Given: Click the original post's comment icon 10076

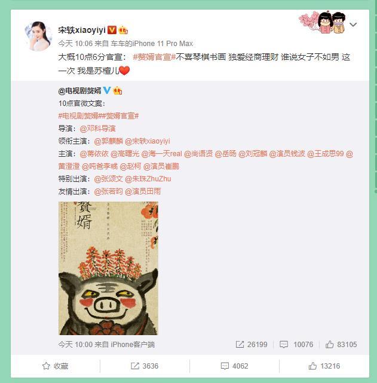Looking at the screenshot, I should 296,345.
